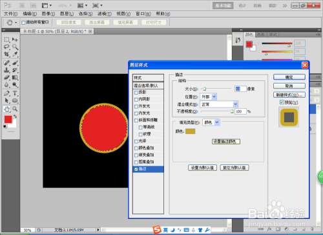Expand more workspaces chevron

[285, 5]
